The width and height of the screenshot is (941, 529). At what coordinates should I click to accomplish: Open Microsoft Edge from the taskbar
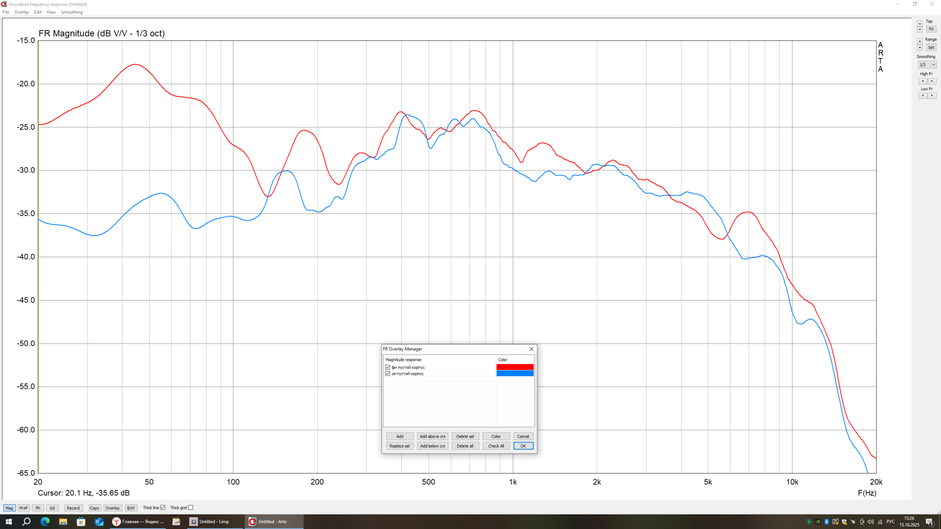[45, 521]
